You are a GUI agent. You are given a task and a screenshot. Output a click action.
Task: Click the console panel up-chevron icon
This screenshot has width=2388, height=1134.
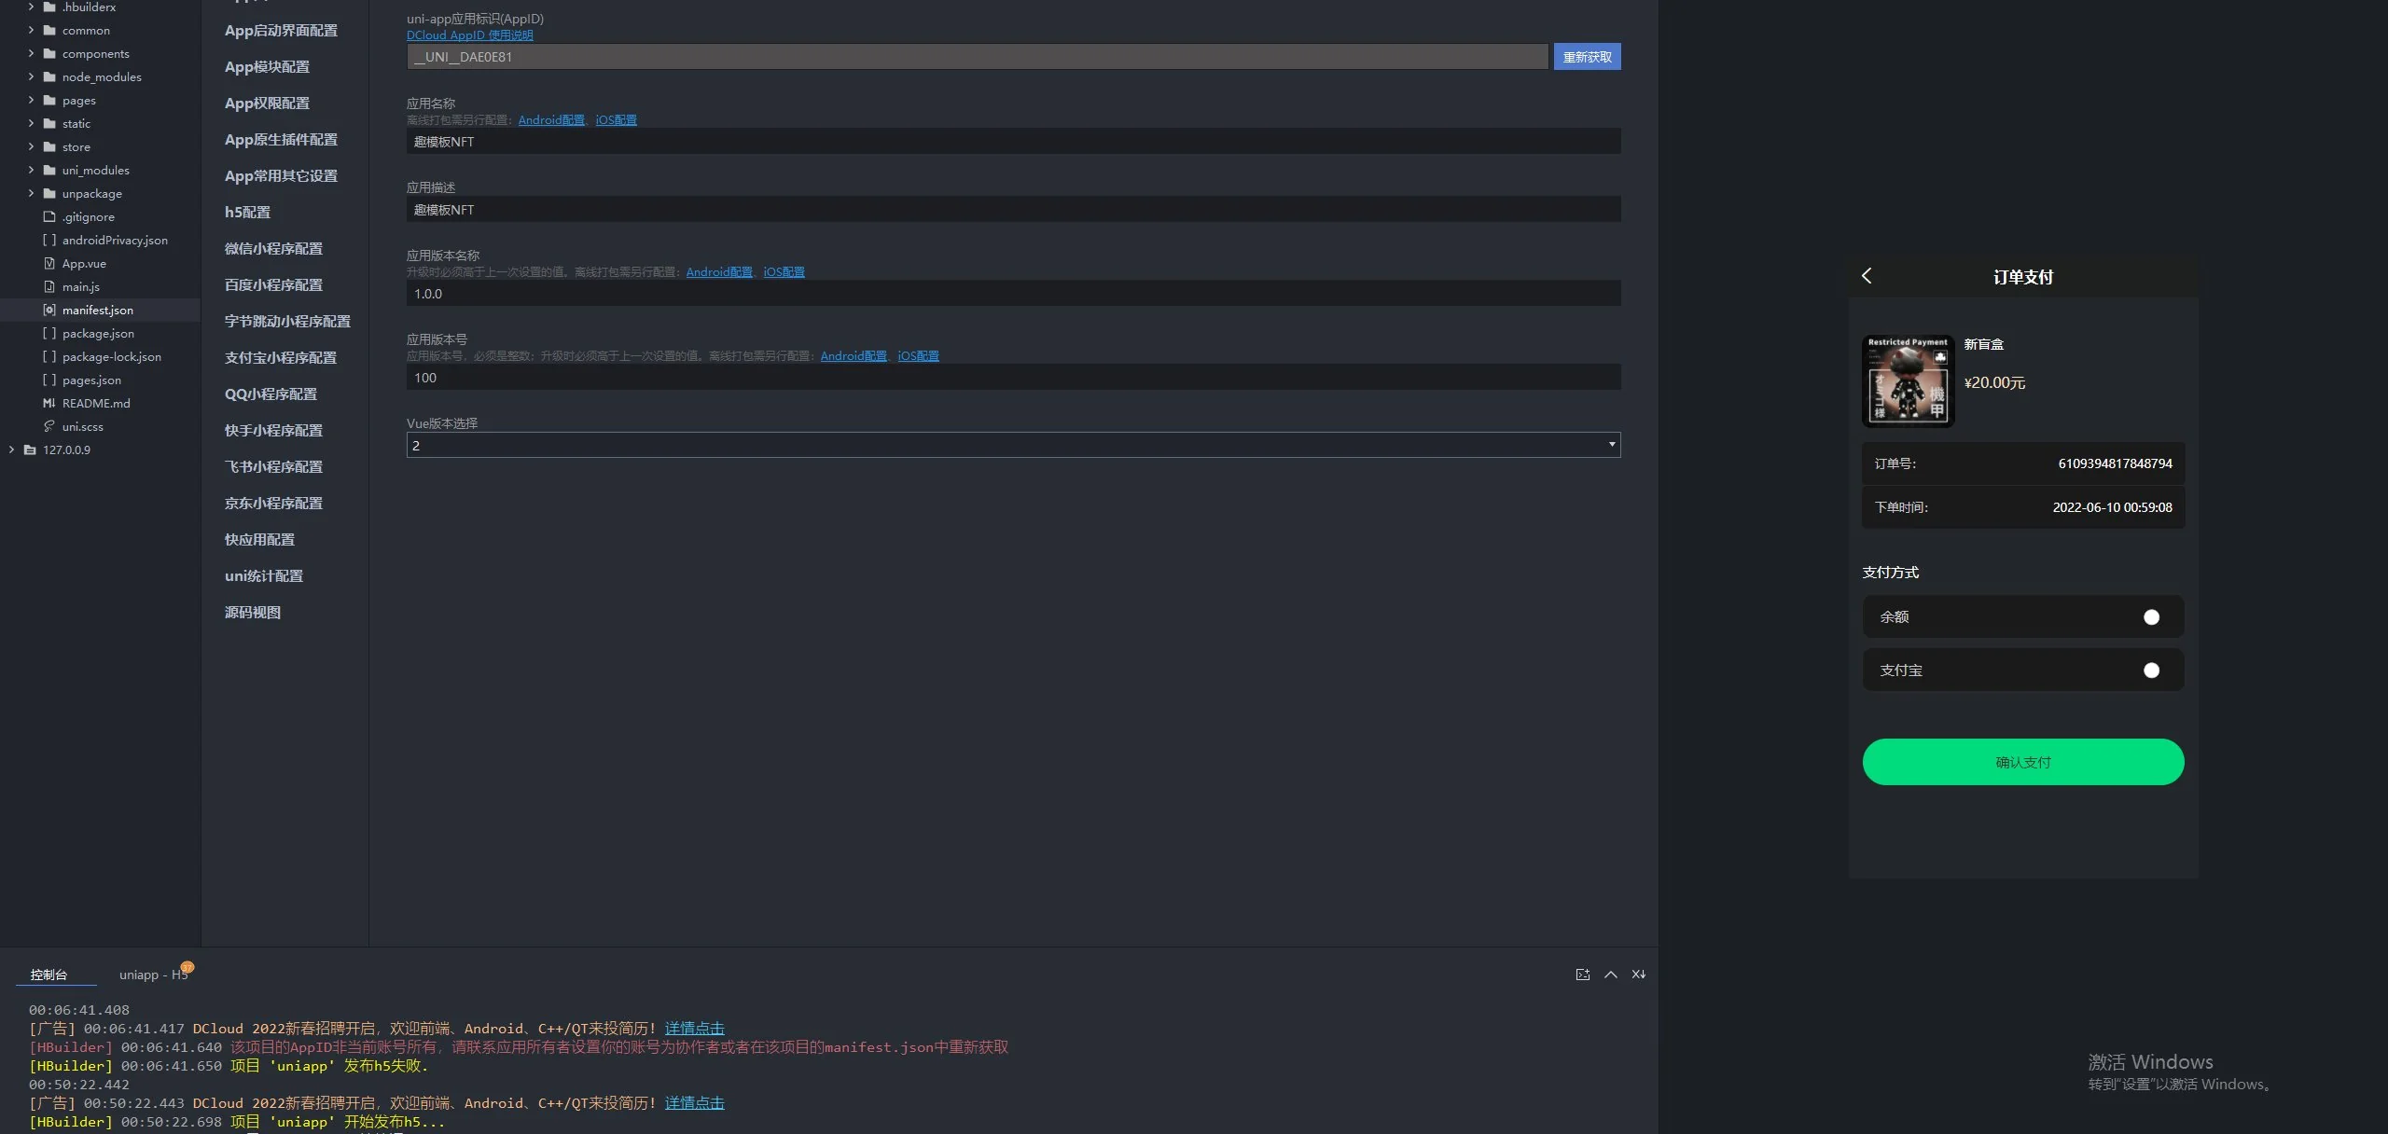1610,975
